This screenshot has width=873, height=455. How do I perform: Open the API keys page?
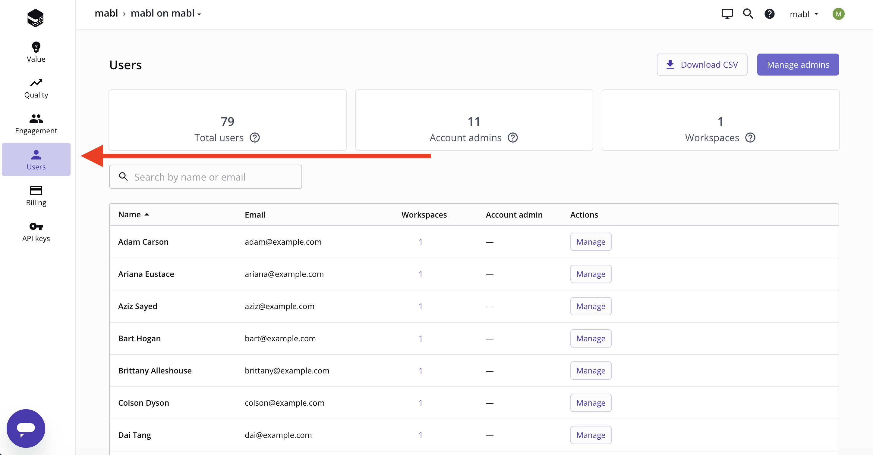tap(36, 232)
